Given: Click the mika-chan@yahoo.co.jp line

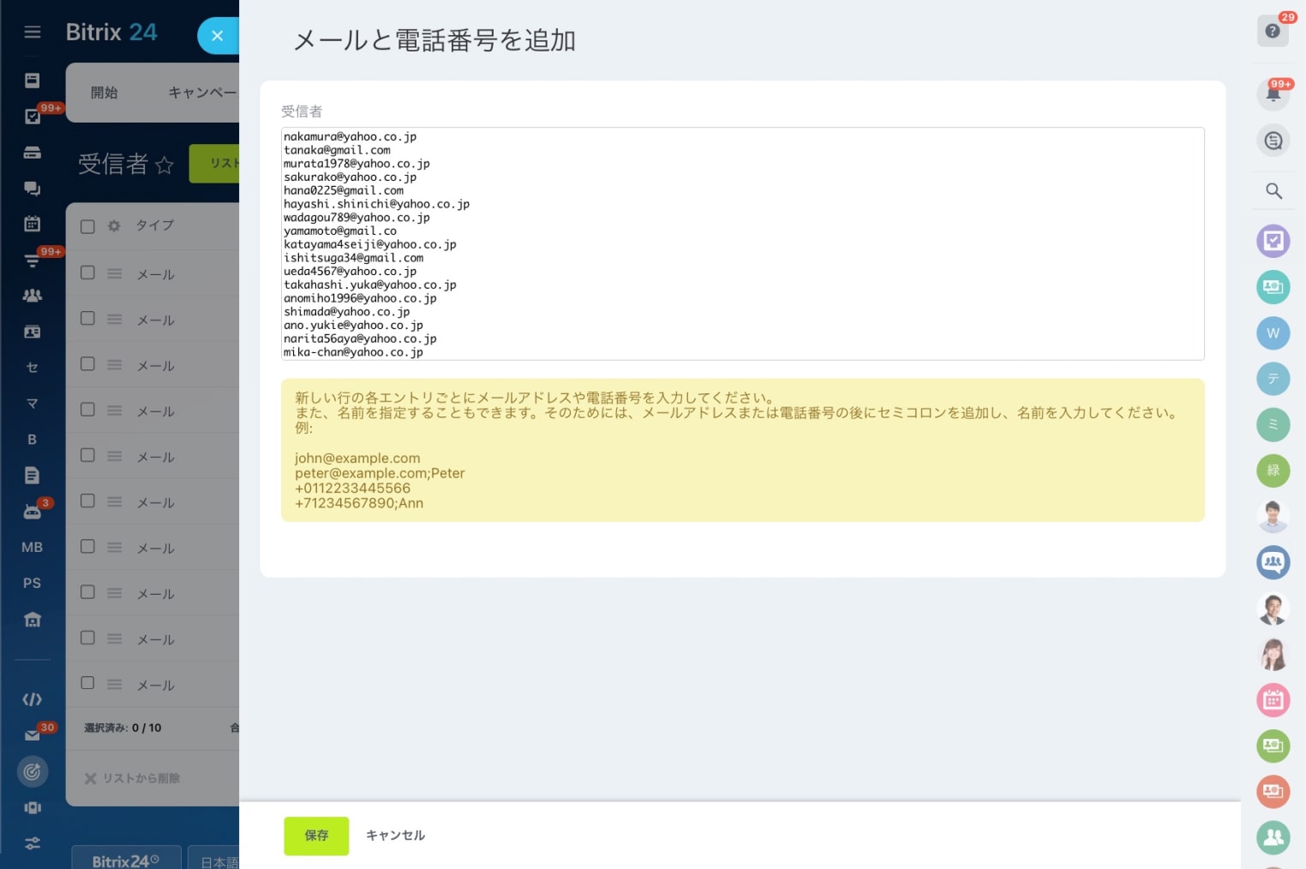Looking at the screenshot, I should (353, 352).
